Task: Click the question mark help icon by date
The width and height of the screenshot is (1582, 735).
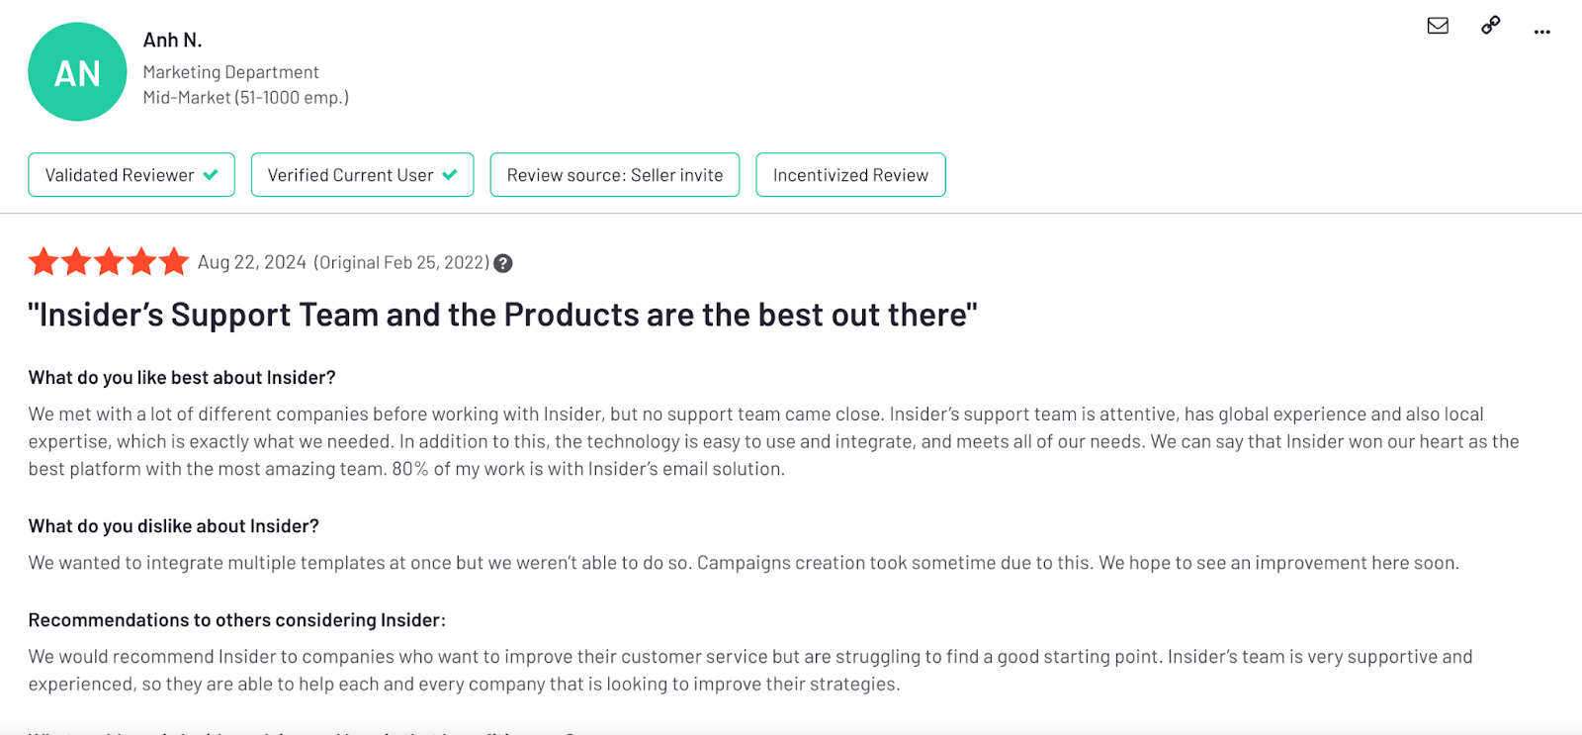Action: pos(503,263)
